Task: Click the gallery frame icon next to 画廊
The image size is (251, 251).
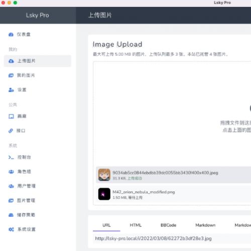Action: pos(11,116)
